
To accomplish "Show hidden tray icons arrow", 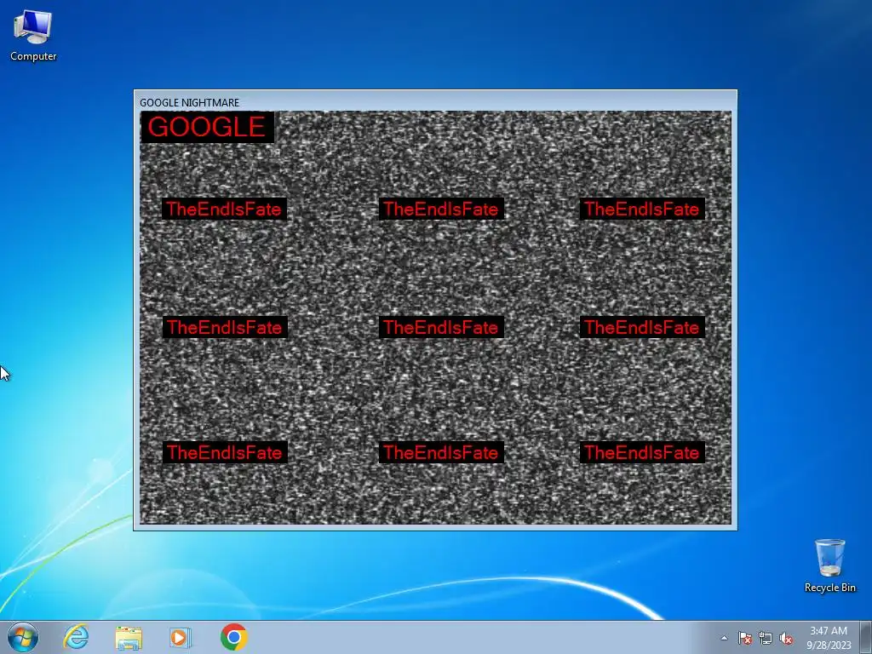I will point(724,638).
